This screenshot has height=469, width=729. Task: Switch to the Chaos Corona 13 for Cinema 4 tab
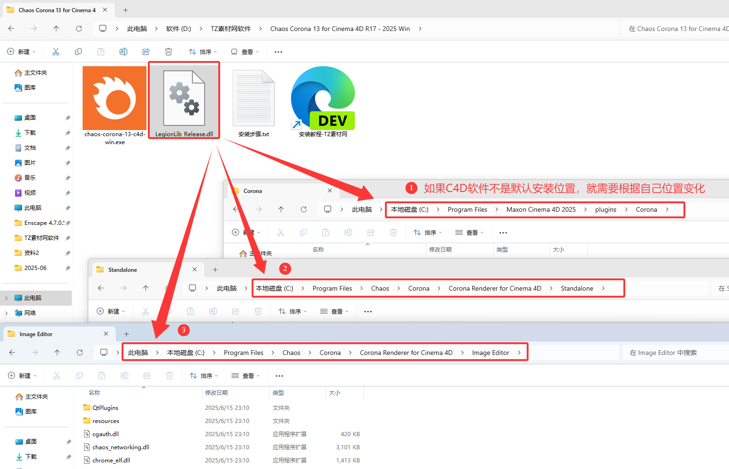(x=57, y=10)
